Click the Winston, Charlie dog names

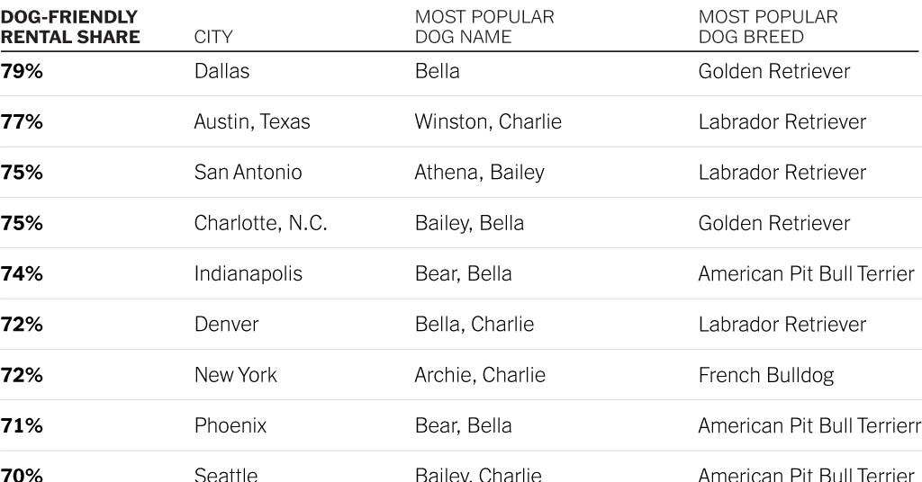pyautogui.click(x=488, y=121)
